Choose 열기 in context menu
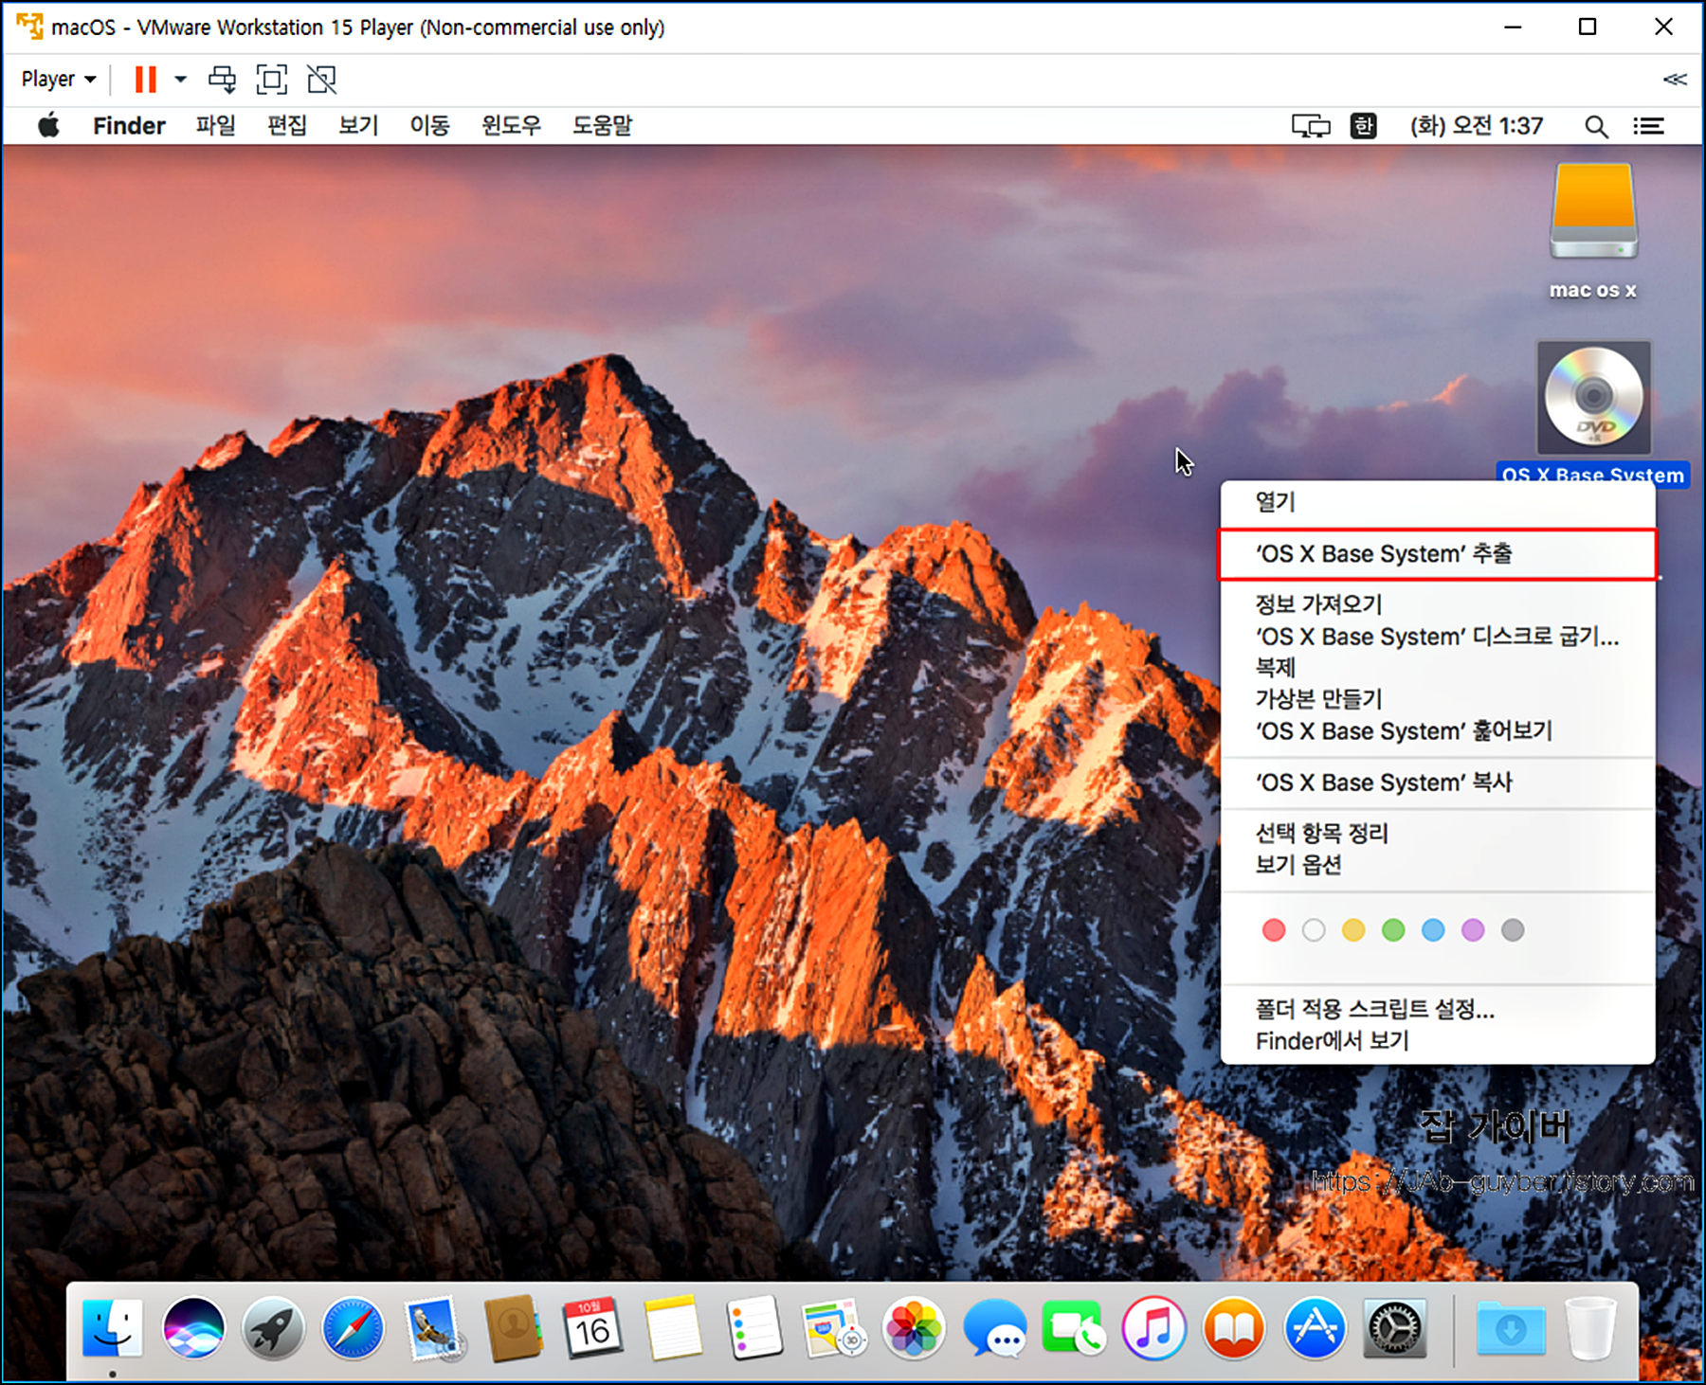This screenshot has width=1706, height=1385. (1438, 502)
